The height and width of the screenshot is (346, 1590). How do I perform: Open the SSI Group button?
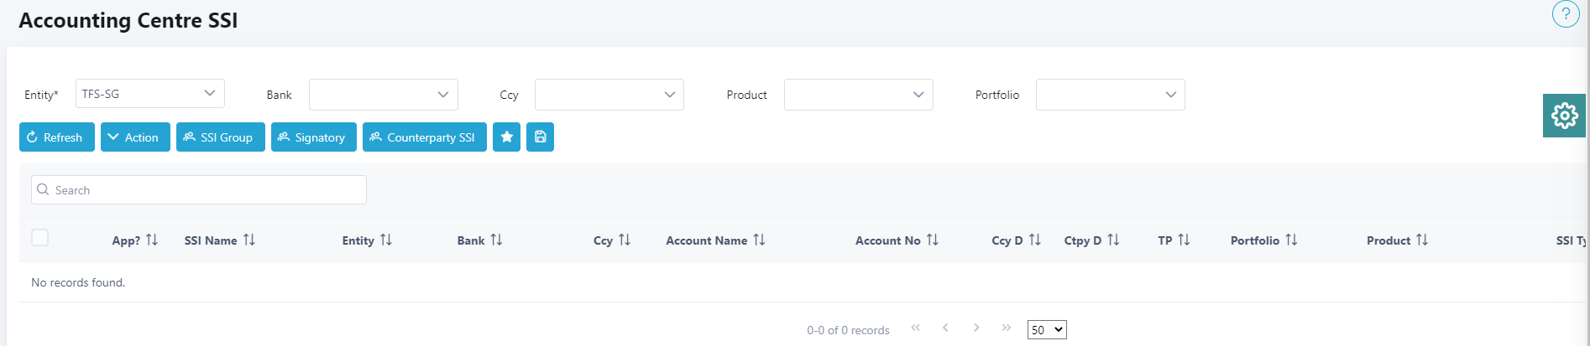point(220,137)
